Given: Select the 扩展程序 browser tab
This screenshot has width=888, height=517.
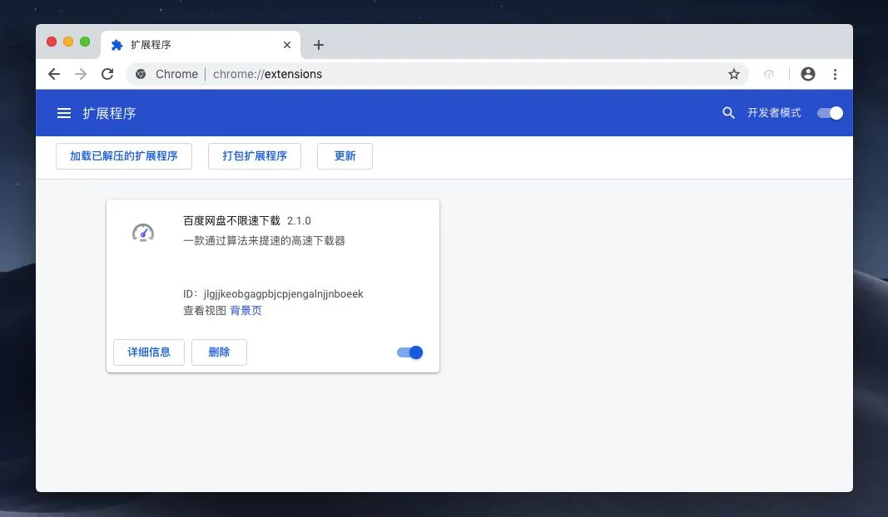Looking at the screenshot, I should click(x=201, y=45).
